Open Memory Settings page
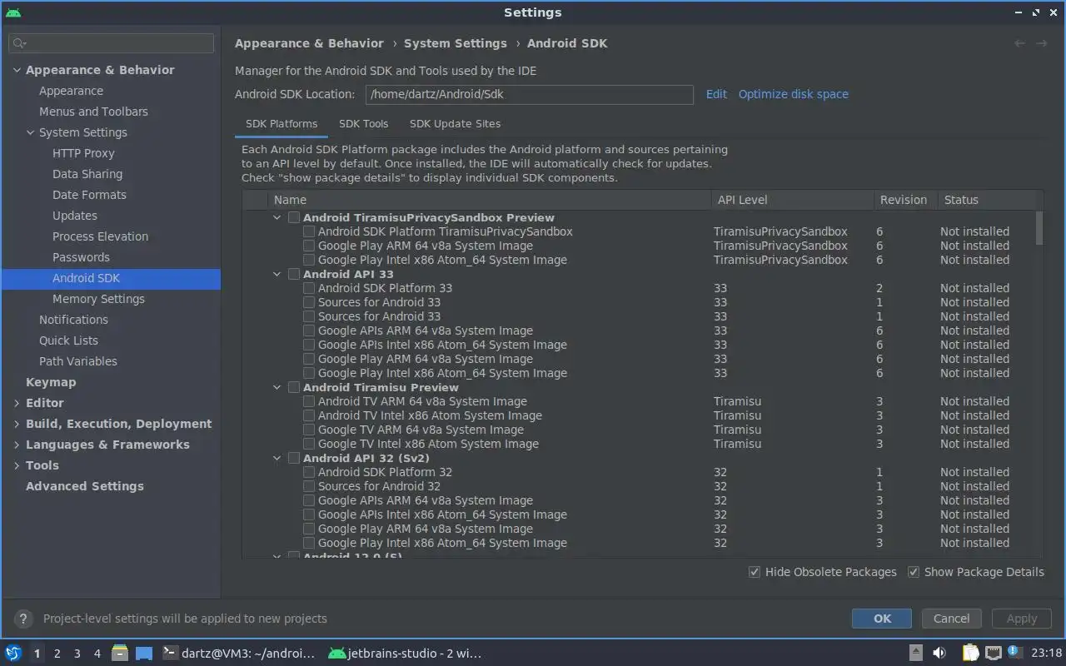Viewport: 1066px width, 666px height. tap(98, 299)
